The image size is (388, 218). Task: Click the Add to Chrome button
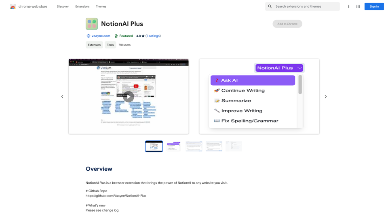287,24
